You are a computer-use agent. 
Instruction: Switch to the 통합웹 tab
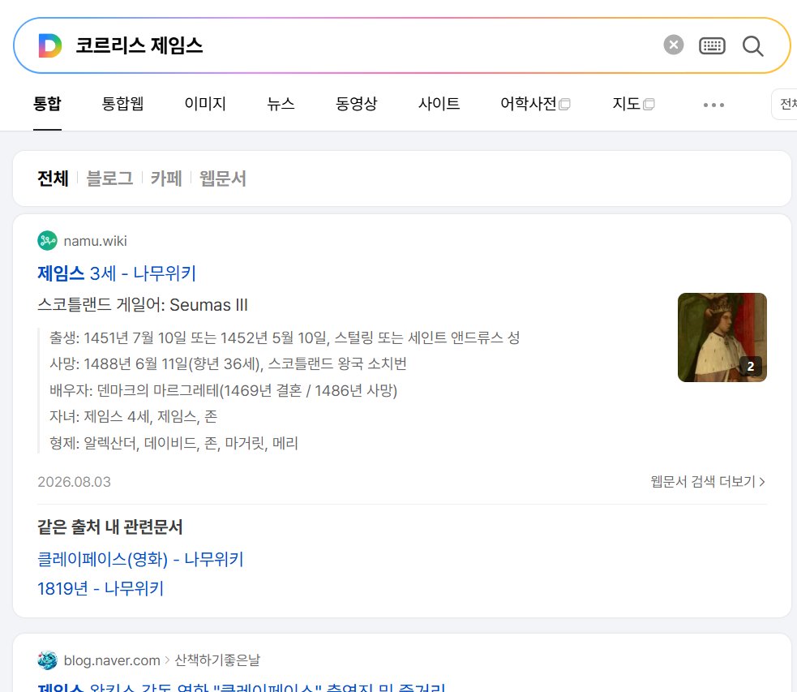coord(122,104)
